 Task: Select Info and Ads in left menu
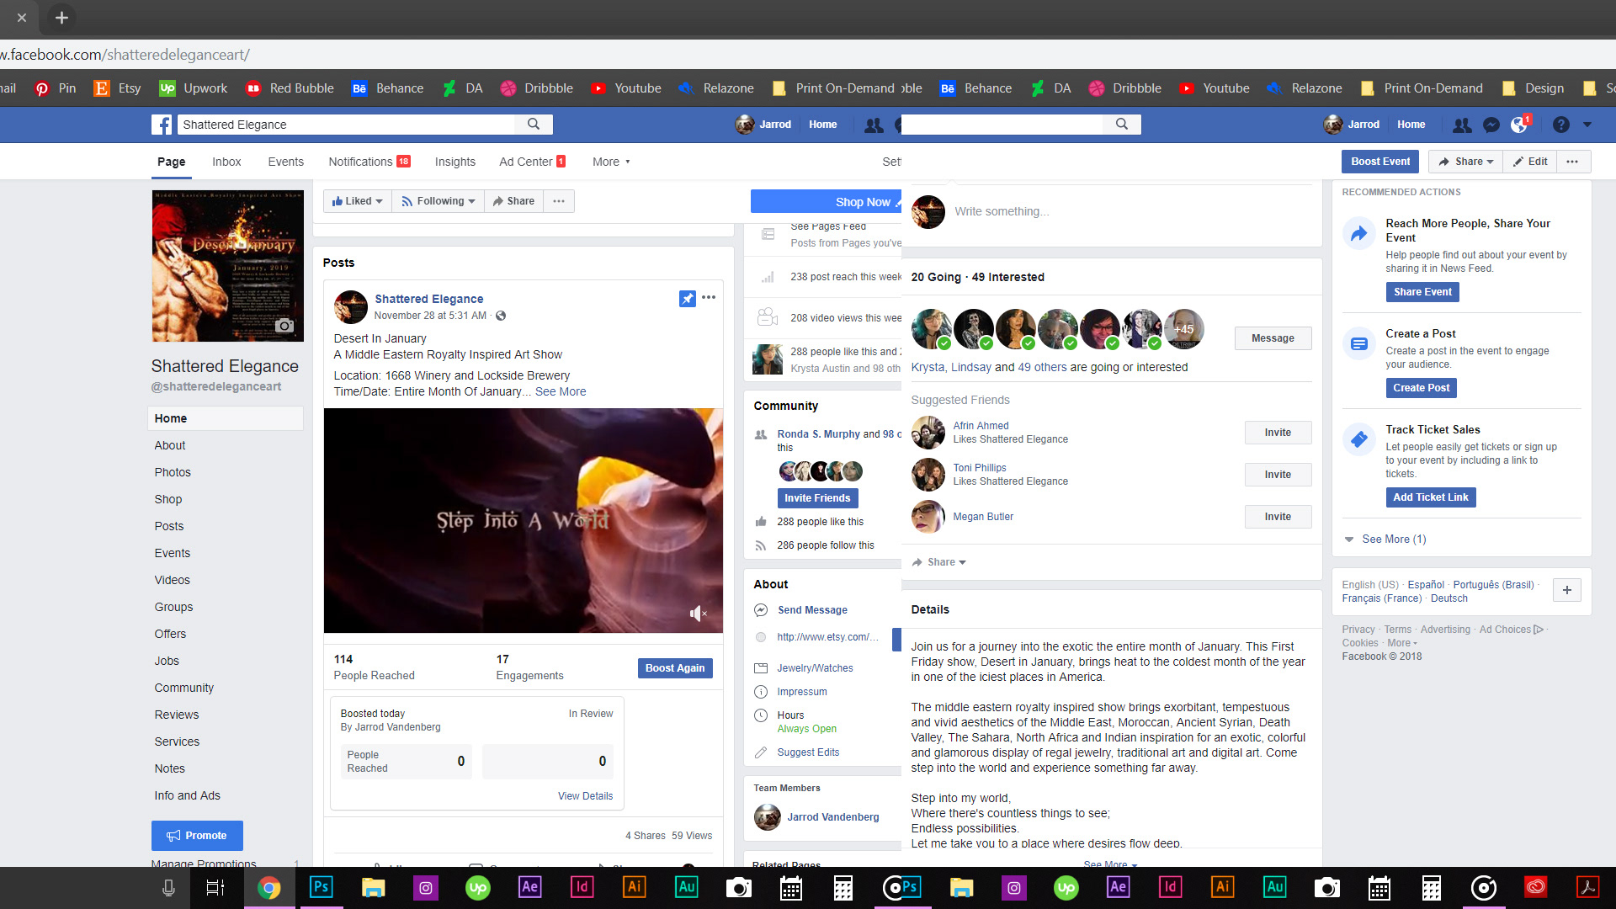pyautogui.click(x=188, y=795)
